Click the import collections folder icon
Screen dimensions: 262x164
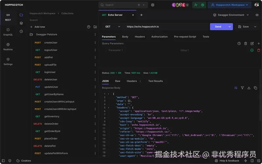[x=95, y=27]
